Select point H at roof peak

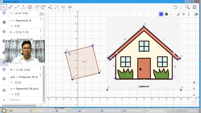click(x=144, y=26)
